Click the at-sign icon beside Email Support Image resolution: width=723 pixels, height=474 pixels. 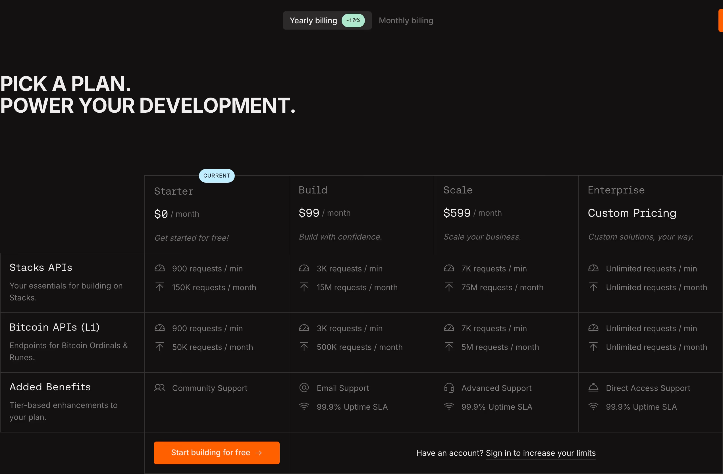point(304,388)
